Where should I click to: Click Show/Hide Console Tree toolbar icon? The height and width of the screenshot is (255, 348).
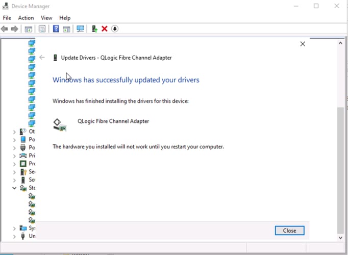tap(29, 29)
